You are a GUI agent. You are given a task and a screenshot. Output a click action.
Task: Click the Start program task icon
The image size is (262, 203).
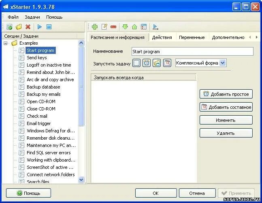pos(21,50)
